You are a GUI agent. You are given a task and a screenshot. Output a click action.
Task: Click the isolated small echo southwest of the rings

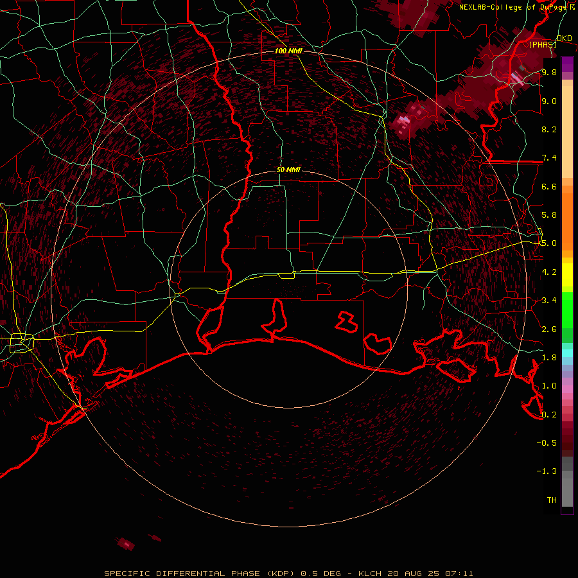[x=126, y=544]
